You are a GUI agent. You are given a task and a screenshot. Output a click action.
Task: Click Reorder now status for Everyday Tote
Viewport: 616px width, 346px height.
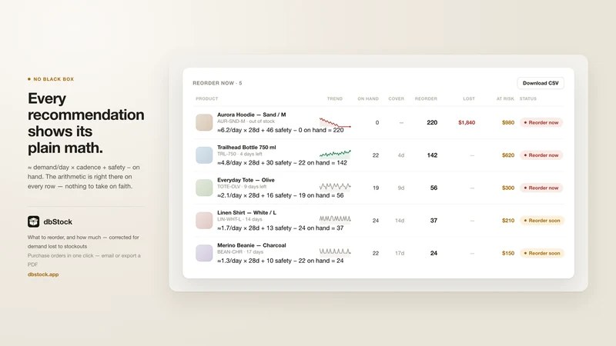pyautogui.click(x=541, y=188)
